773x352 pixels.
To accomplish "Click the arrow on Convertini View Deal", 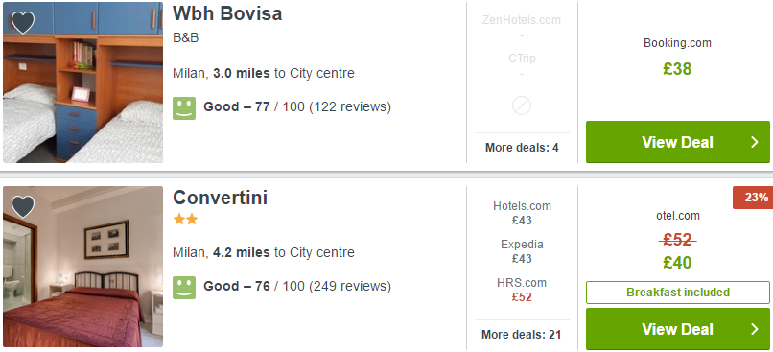I will (754, 329).
